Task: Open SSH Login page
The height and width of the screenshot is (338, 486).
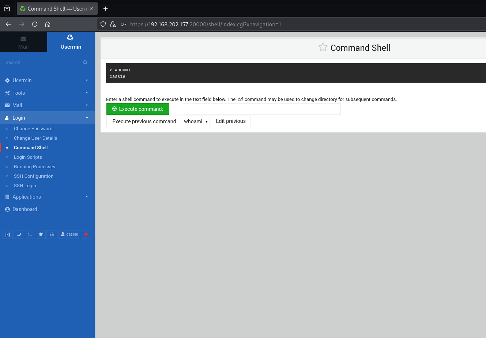Action: pos(25,186)
